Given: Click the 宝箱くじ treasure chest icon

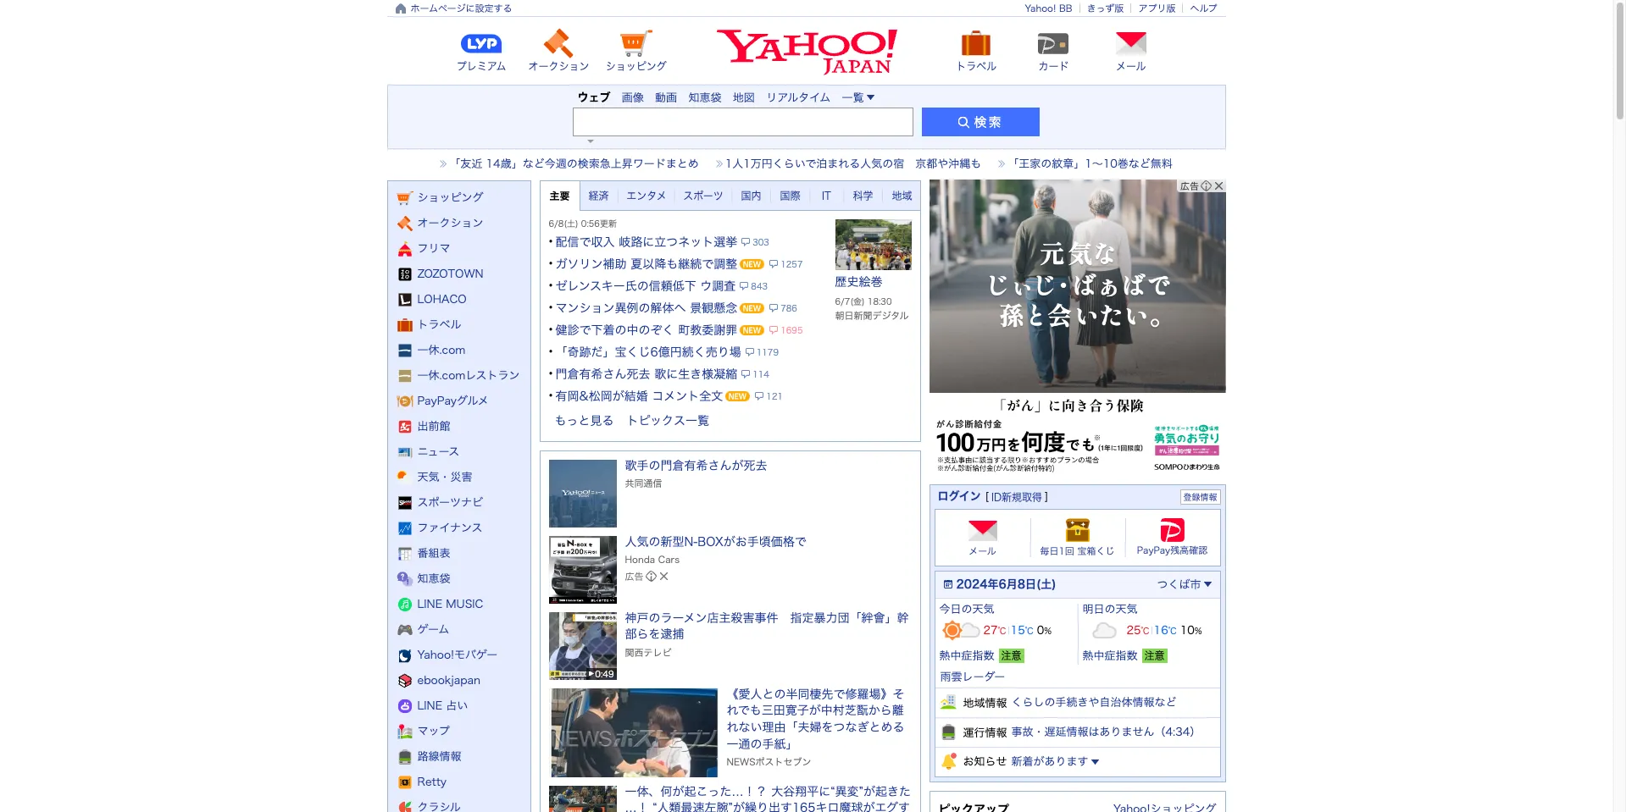Looking at the screenshot, I should [x=1077, y=530].
